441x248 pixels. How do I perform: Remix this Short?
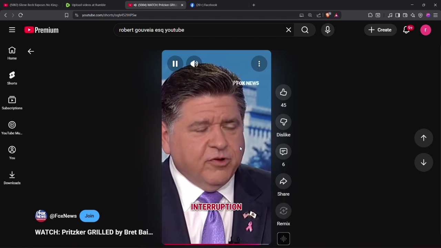284,211
